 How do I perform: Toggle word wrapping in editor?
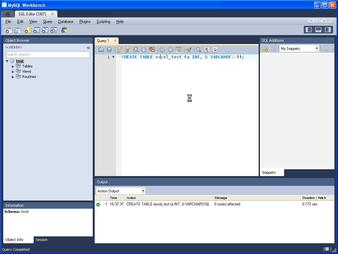215,50
